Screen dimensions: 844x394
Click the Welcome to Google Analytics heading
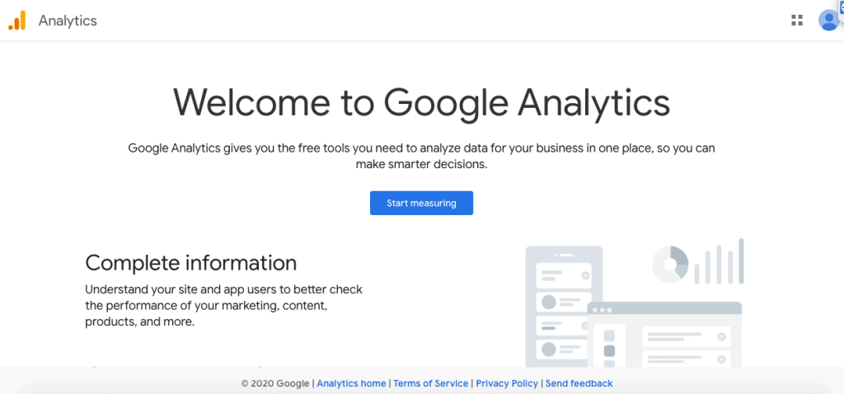point(421,102)
